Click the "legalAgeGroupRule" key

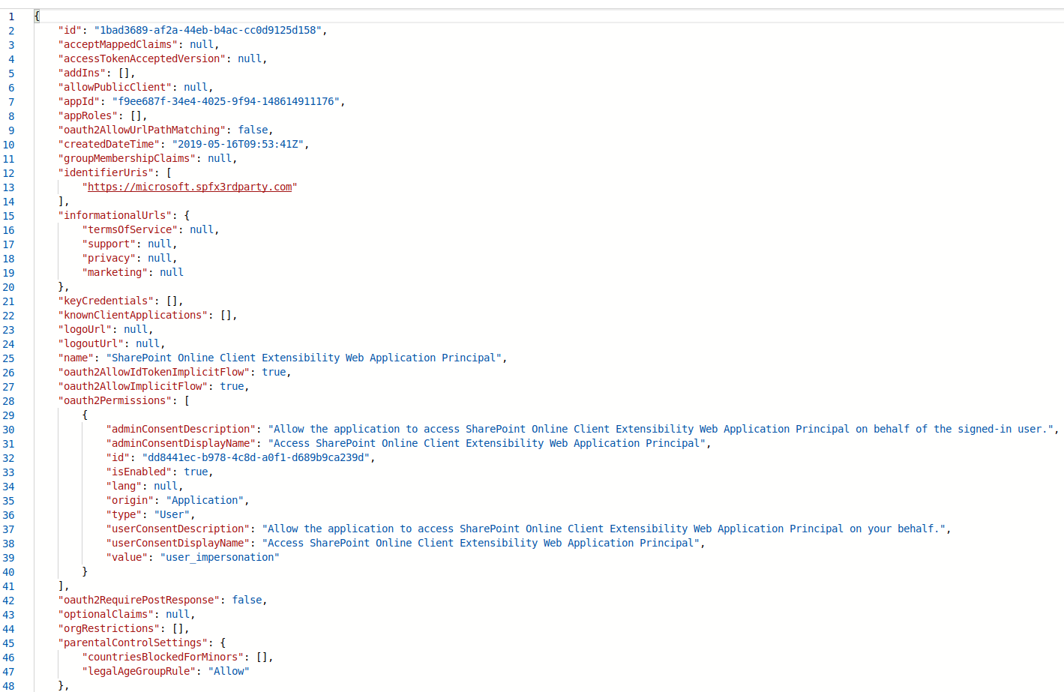(x=139, y=671)
